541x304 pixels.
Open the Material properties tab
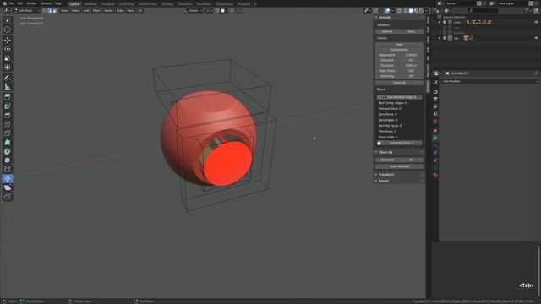[435, 175]
